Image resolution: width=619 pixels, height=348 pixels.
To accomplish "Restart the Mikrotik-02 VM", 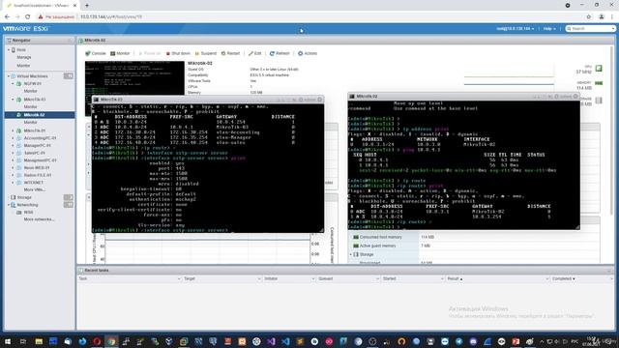I will tap(230, 53).
